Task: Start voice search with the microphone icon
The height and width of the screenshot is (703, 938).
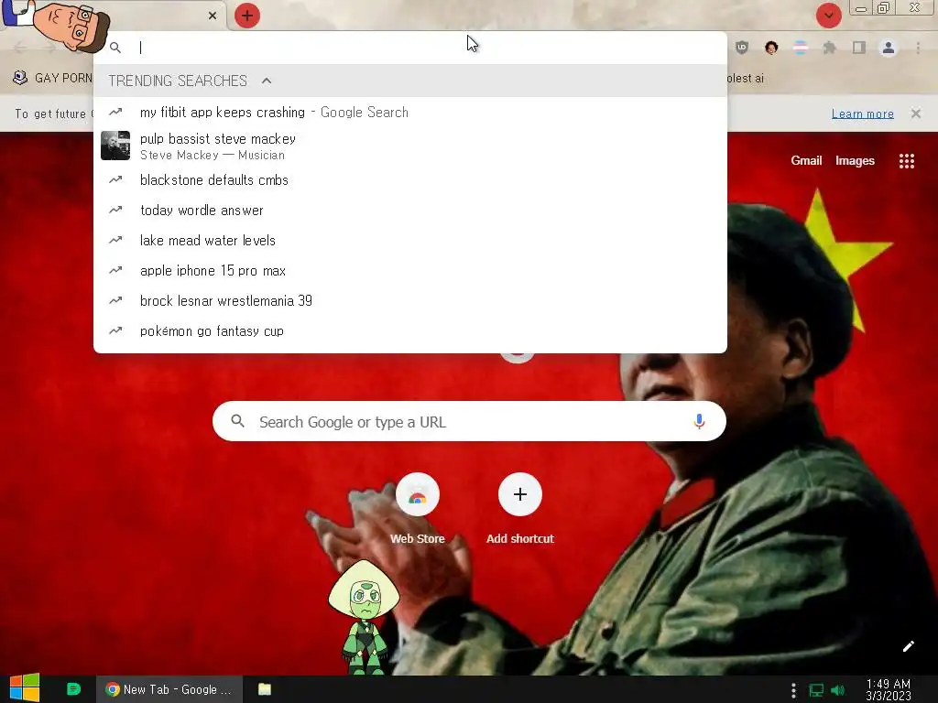Action: click(699, 421)
